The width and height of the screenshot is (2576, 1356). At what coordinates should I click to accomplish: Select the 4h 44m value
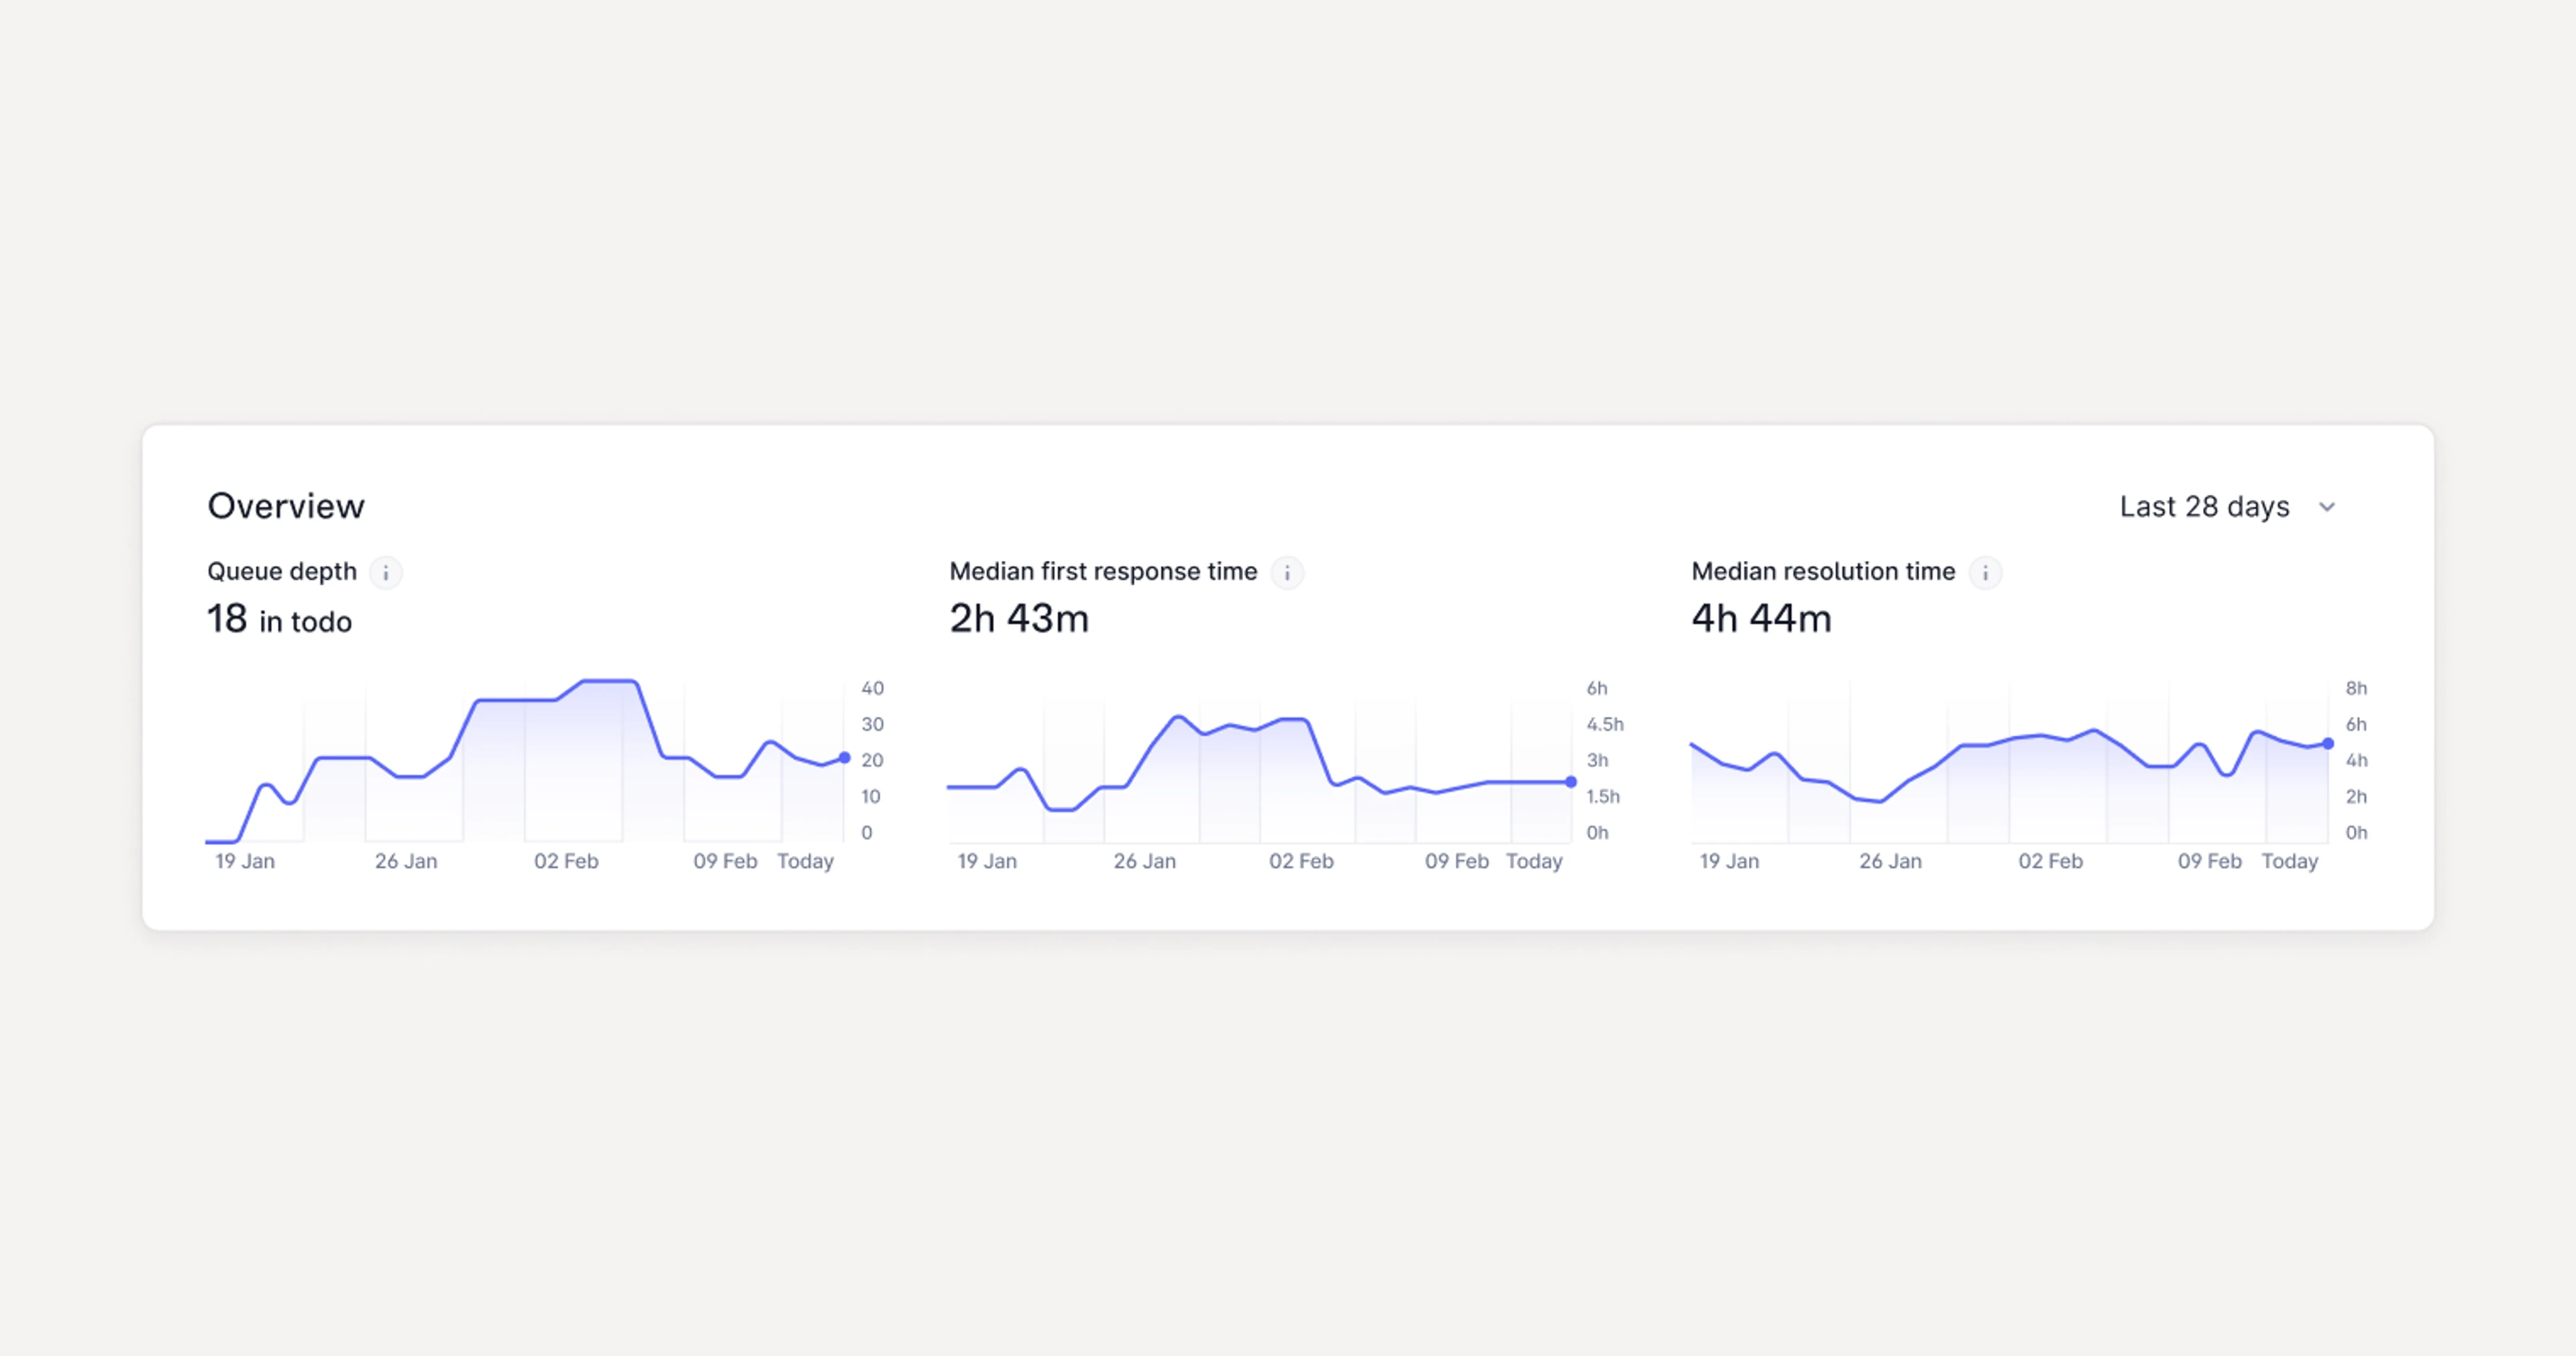1761,619
